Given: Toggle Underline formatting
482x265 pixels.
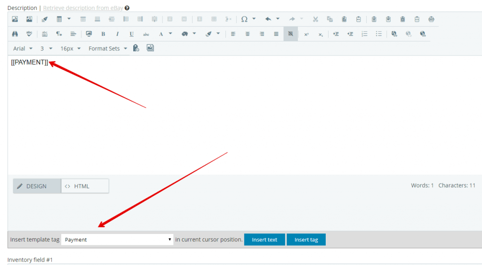Looking at the screenshot, I should point(132,34).
